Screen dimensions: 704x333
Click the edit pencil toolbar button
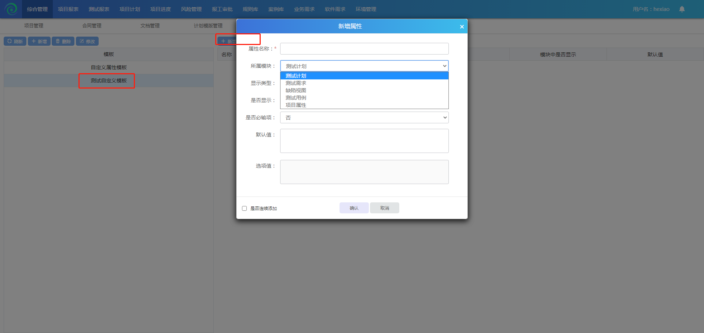click(87, 41)
